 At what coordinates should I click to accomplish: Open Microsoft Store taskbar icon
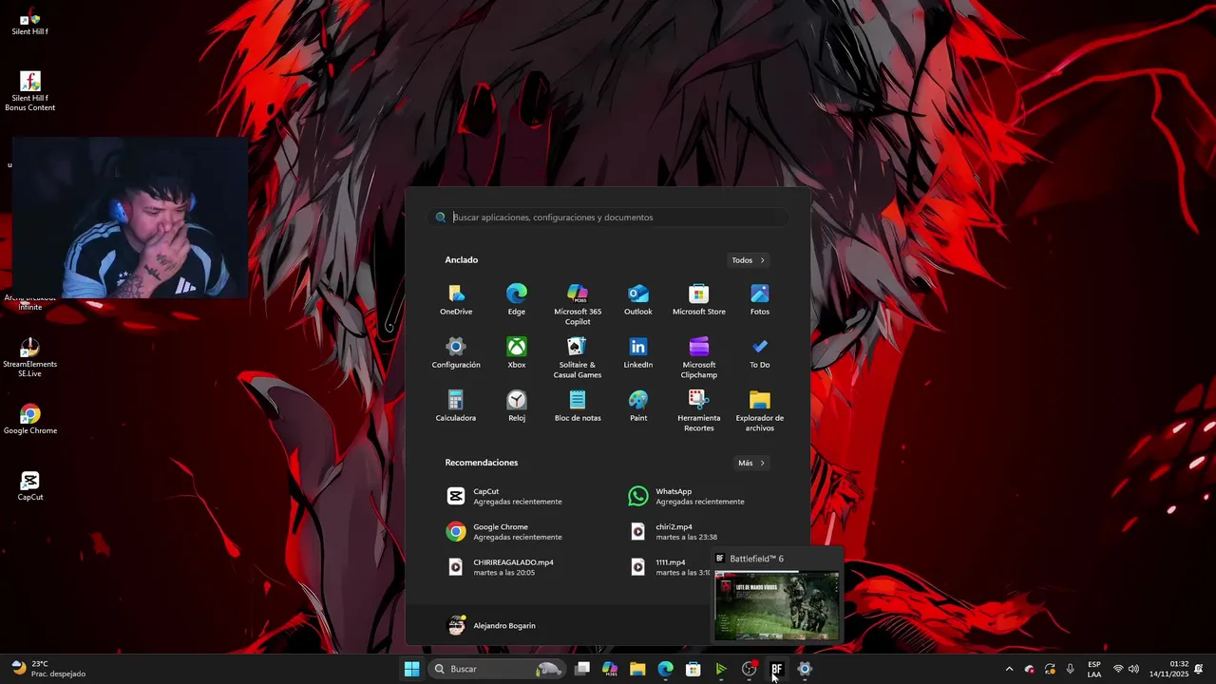[x=693, y=669]
